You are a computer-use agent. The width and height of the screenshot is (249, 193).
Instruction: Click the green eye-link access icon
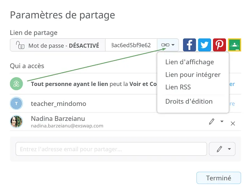click(16, 84)
